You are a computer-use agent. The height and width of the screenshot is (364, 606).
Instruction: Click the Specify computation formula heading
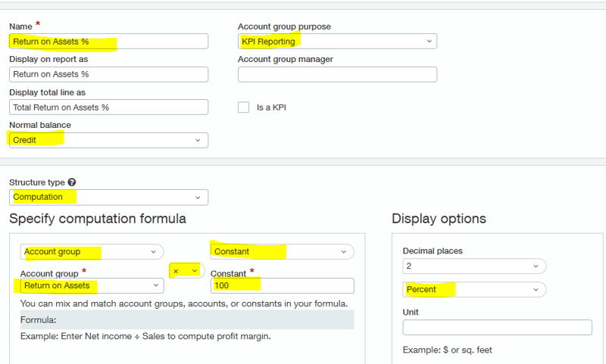click(x=98, y=219)
